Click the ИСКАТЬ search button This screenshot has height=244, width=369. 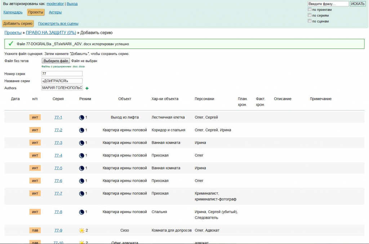tap(358, 4)
